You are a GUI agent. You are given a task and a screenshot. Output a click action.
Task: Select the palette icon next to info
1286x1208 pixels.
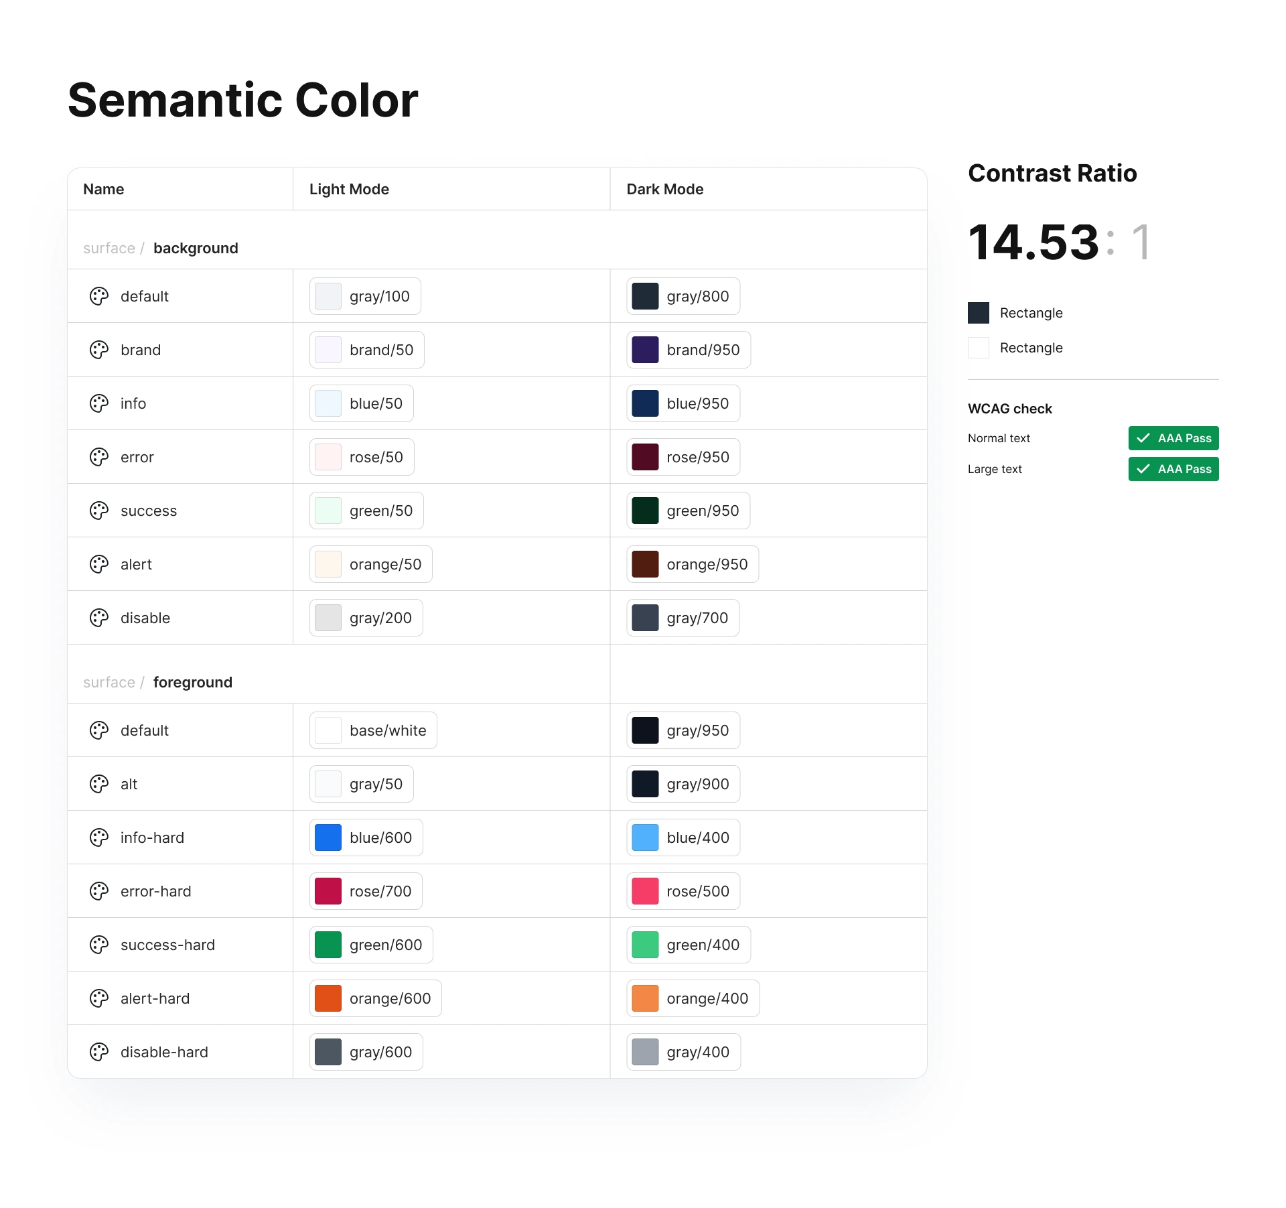point(99,403)
